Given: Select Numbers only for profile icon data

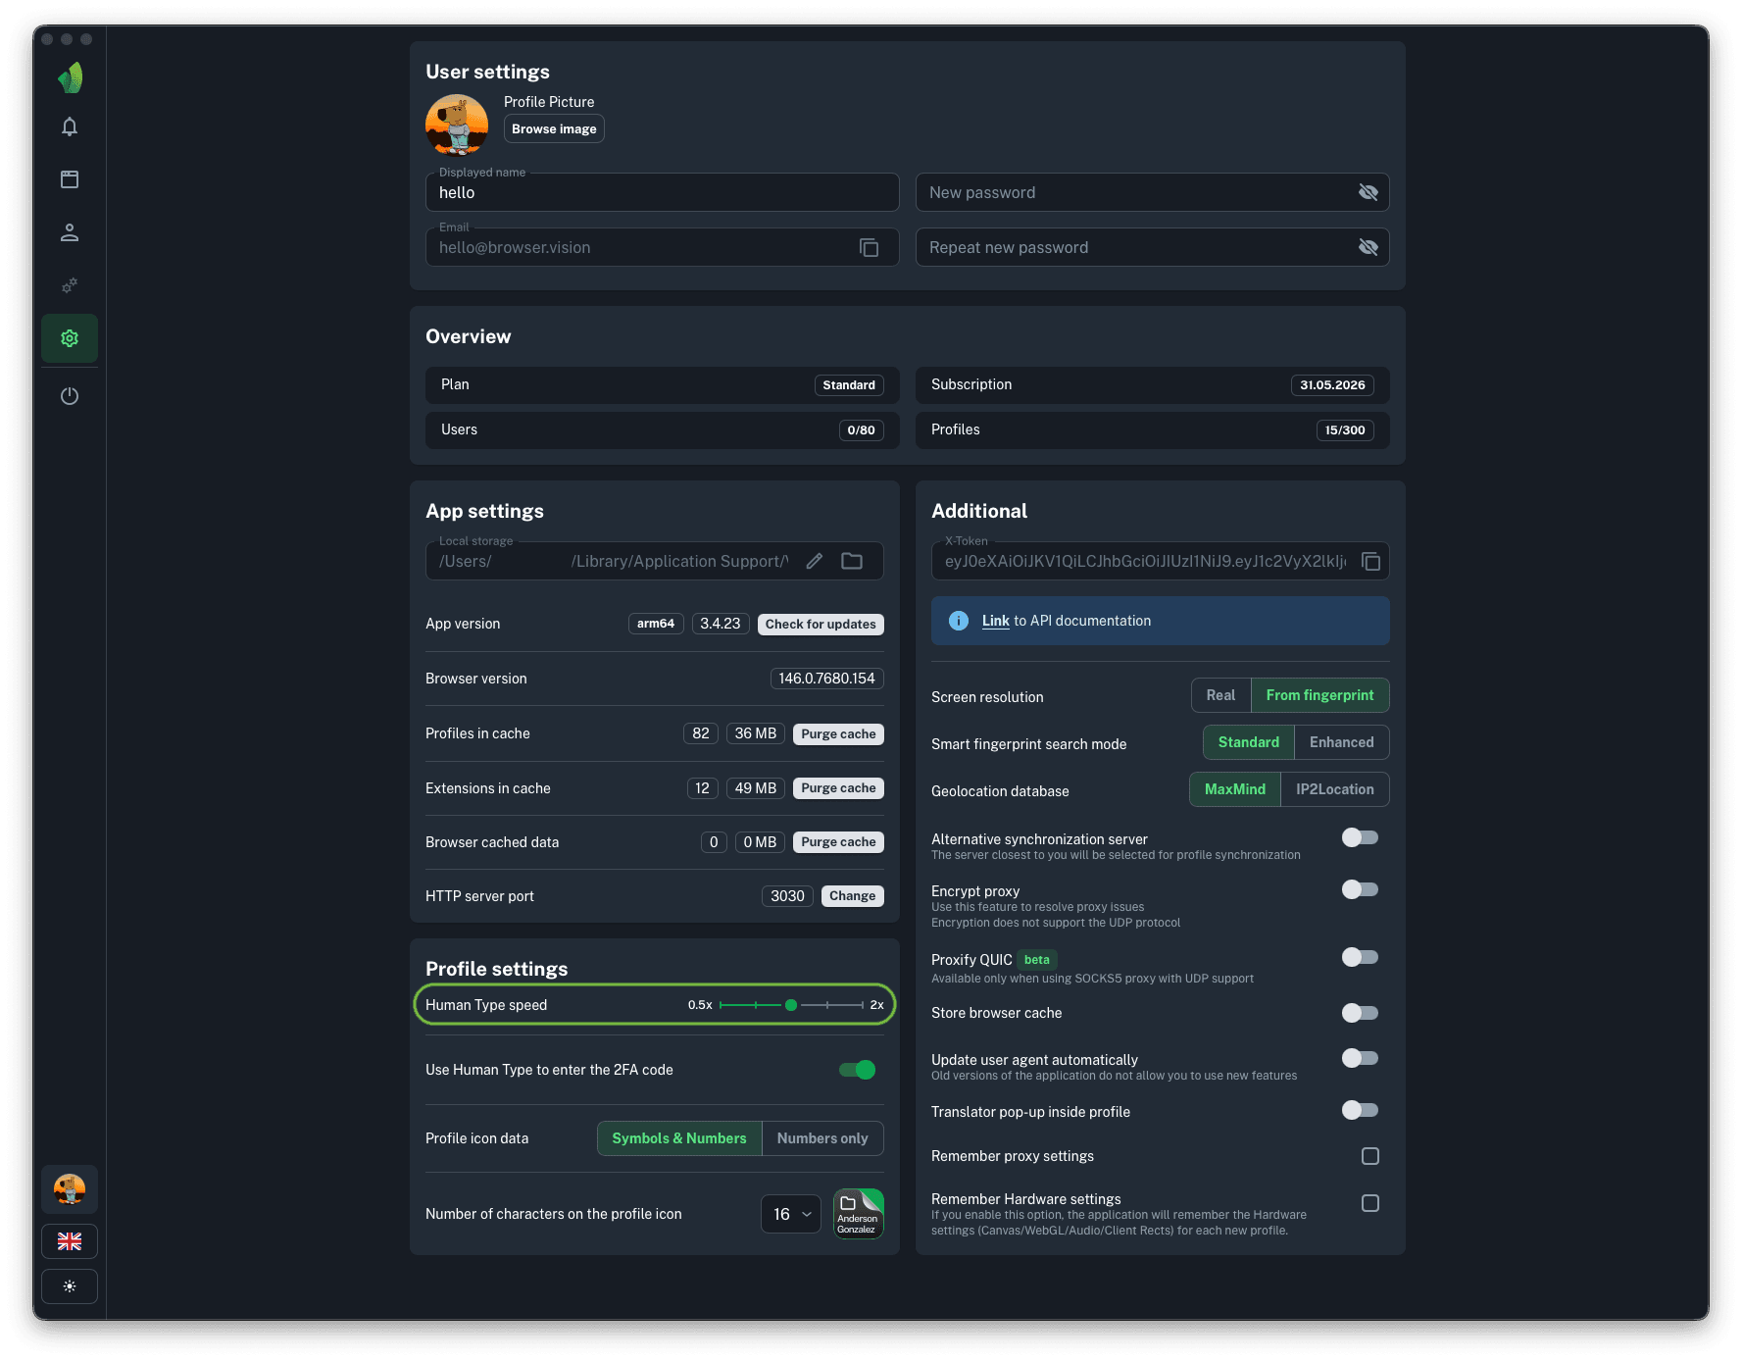Looking at the screenshot, I should point(821,1138).
